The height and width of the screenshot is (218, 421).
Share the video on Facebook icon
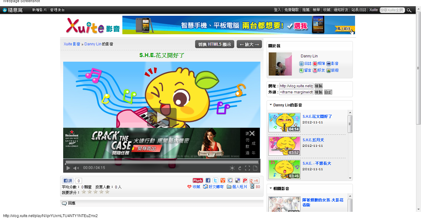pyautogui.click(x=208, y=180)
